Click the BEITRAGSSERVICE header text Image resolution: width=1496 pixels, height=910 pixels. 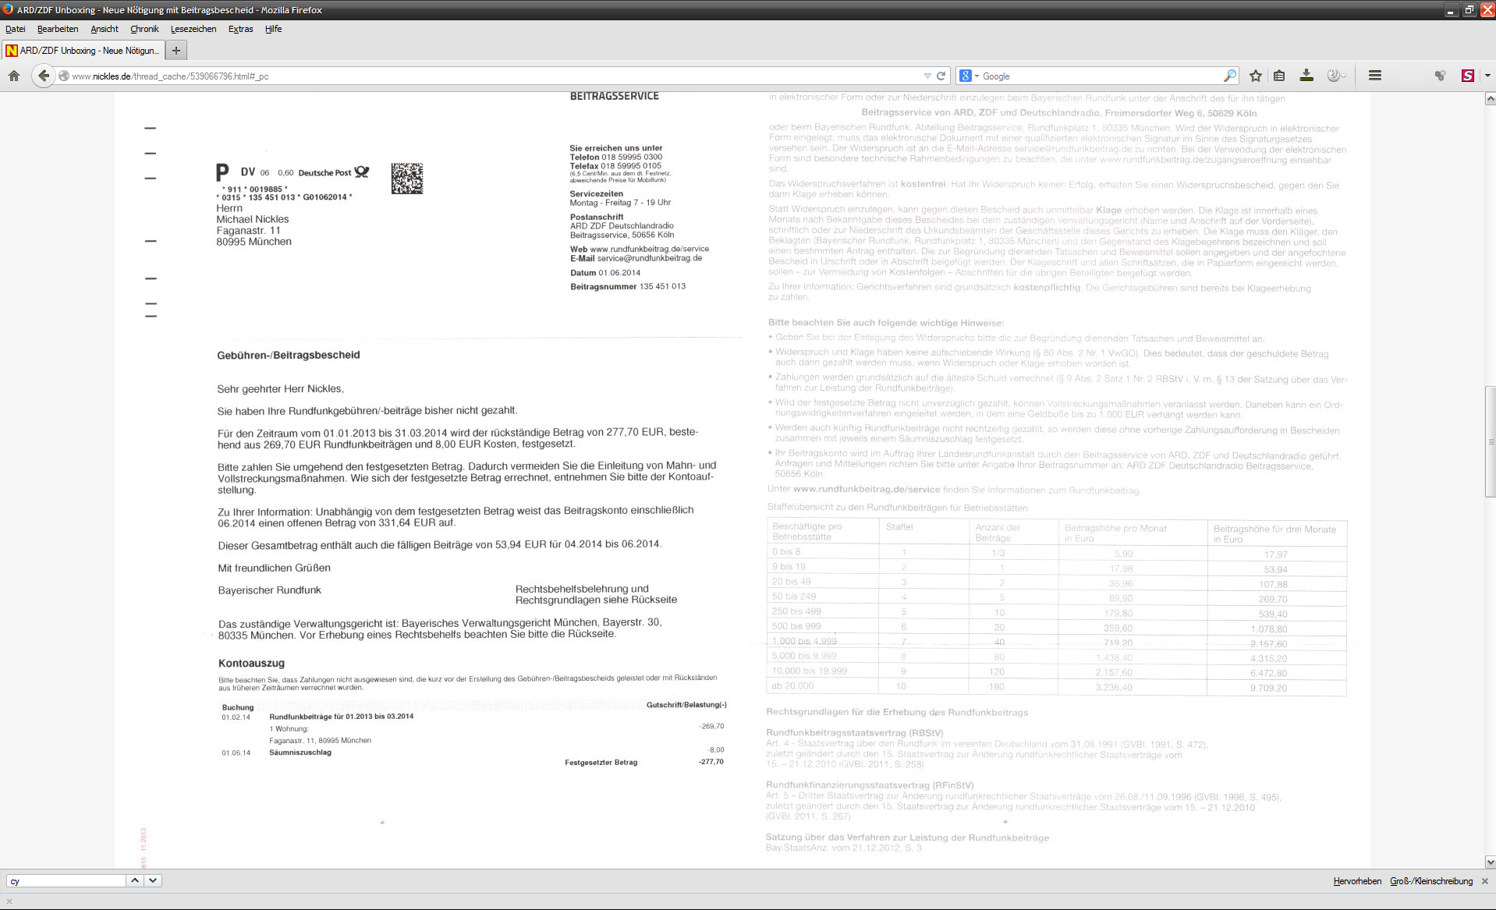coord(615,97)
